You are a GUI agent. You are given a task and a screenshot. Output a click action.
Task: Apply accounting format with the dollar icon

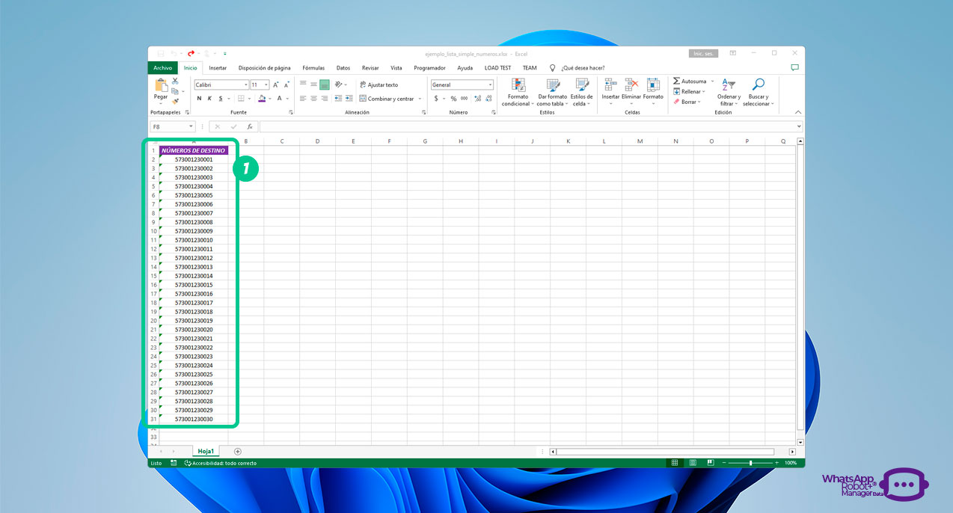[x=436, y=99]
